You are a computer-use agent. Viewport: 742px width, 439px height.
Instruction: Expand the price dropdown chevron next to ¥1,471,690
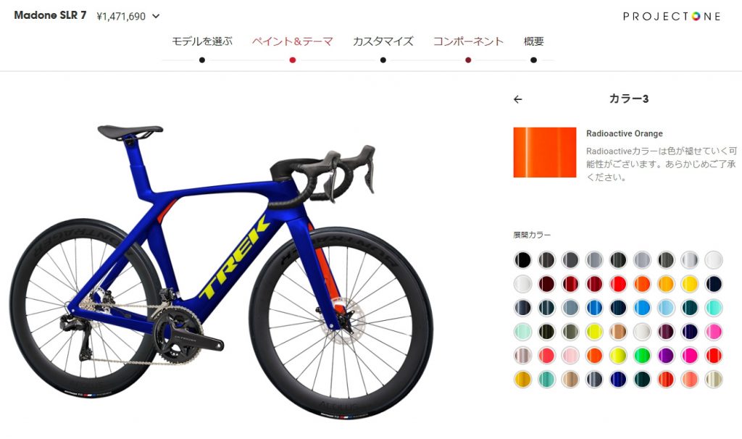(156, 16)
